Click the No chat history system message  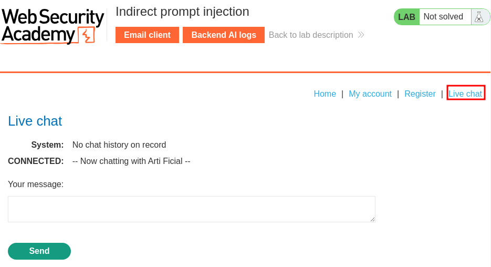[119, 145]
